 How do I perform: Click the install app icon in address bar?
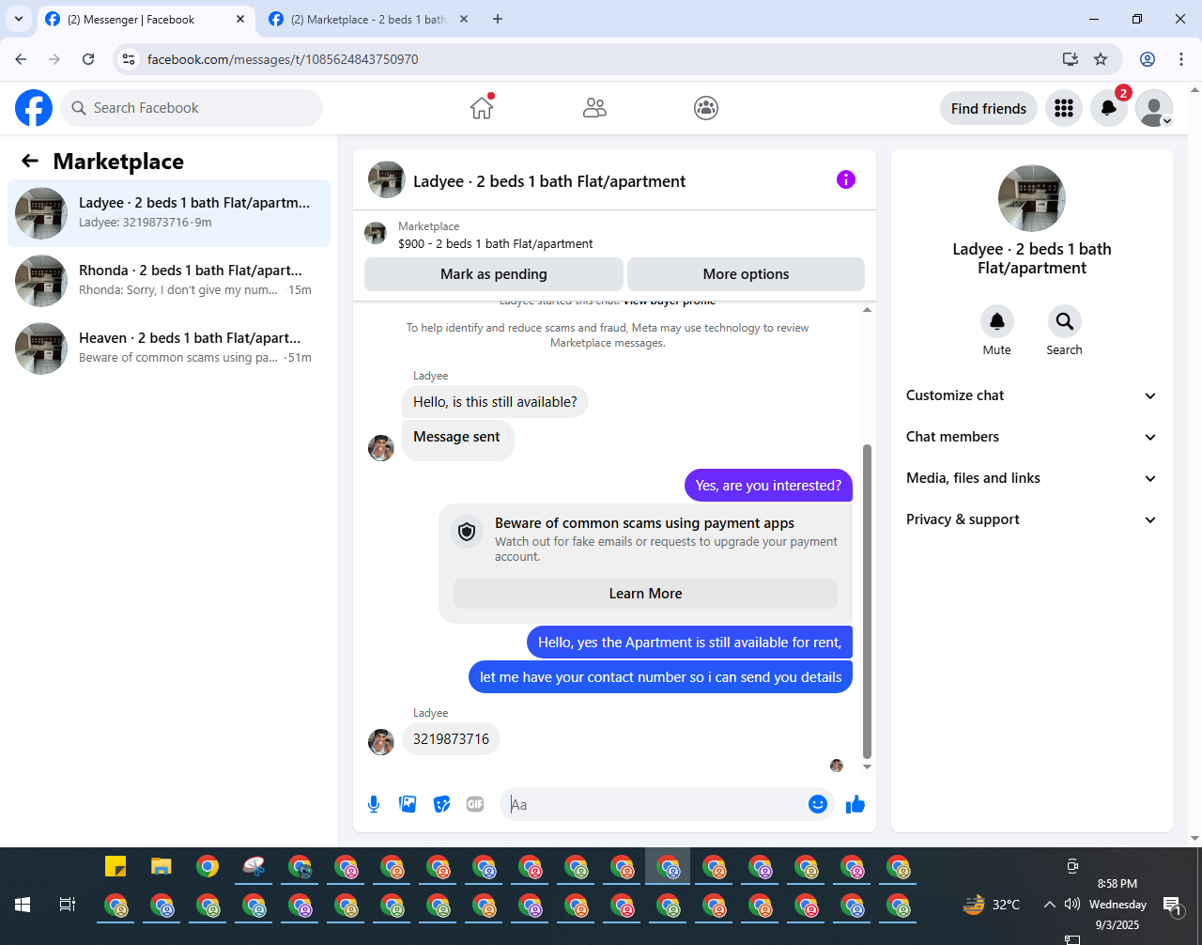[1071, 59]
